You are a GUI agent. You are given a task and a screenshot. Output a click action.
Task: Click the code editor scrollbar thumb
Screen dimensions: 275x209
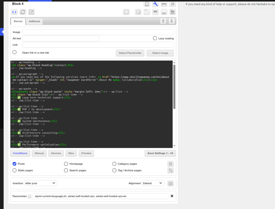pyautogui.click(x=174, y=87)
